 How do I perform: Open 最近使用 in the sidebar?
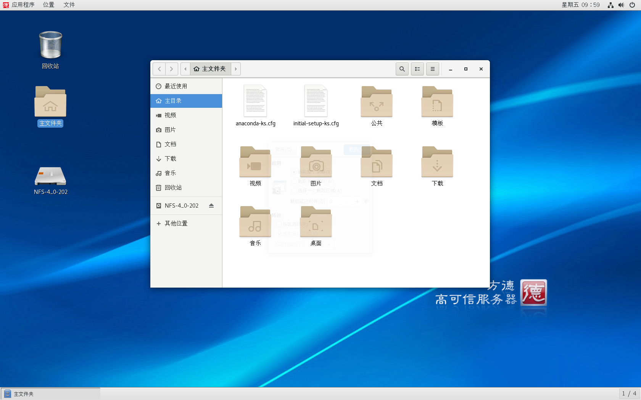click(186, 86)
